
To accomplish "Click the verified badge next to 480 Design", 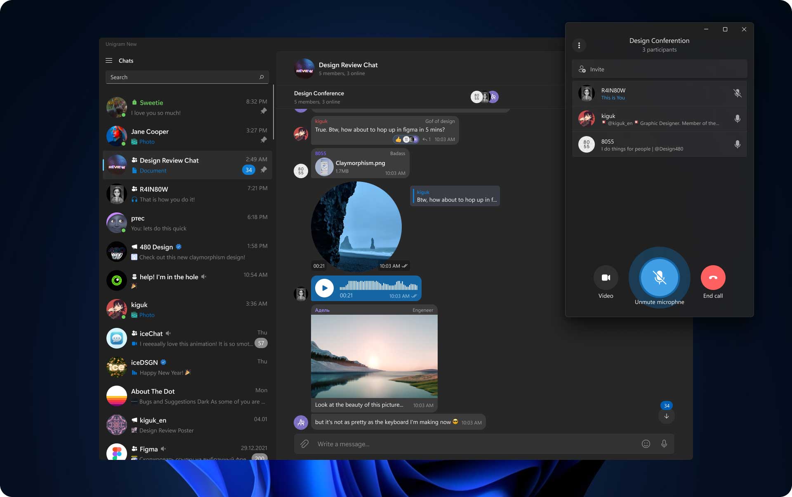I will [x=179, y=247].
